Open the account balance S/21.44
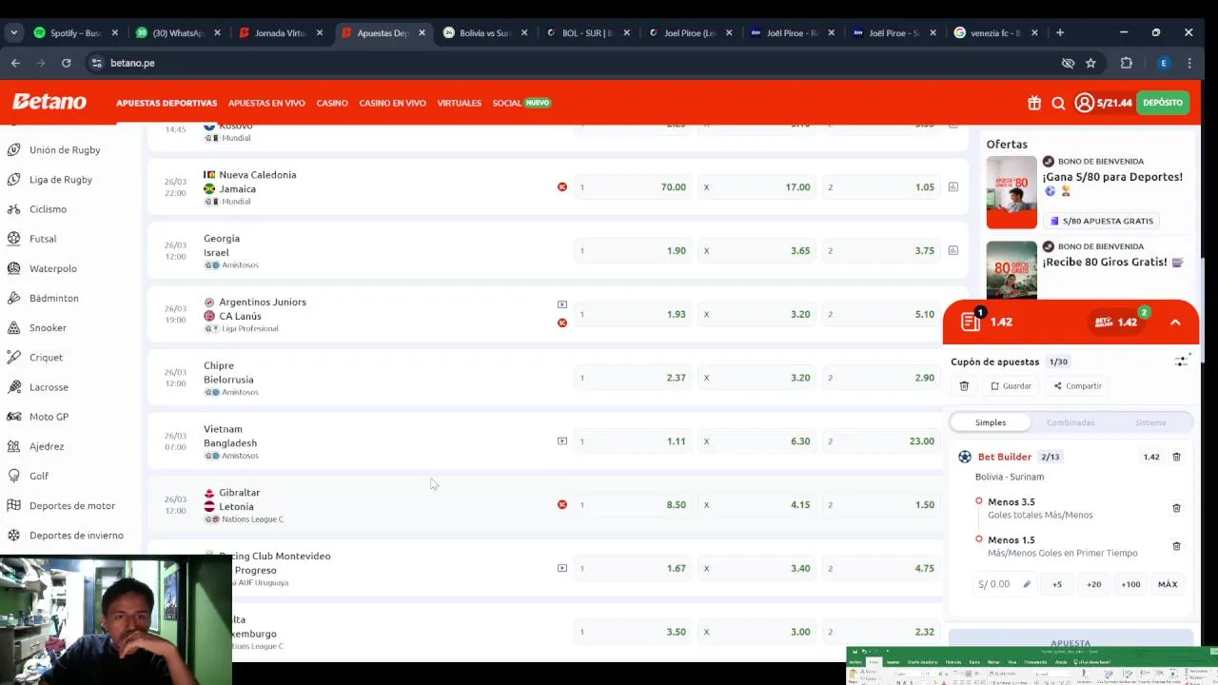 [x=1104, y=103]
